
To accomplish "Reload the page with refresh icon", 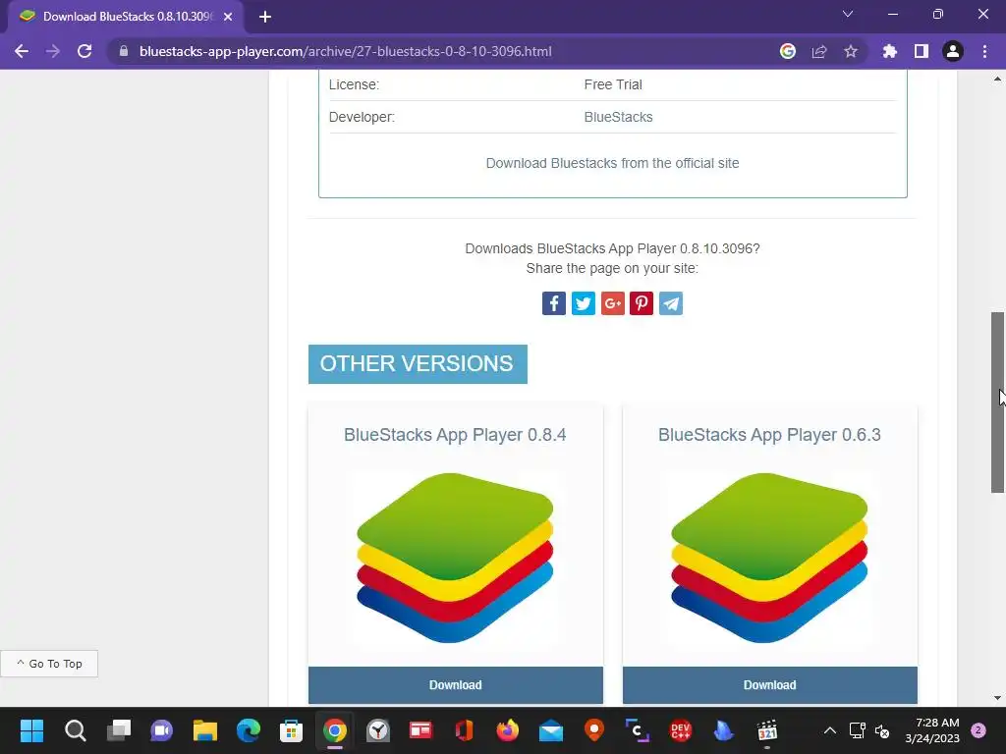I will 84,51.
